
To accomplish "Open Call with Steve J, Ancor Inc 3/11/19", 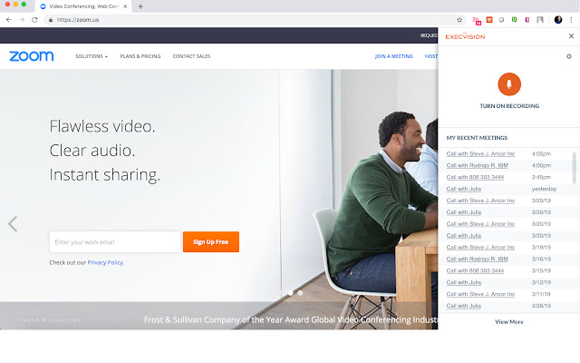I will click(x=480, y=294).
